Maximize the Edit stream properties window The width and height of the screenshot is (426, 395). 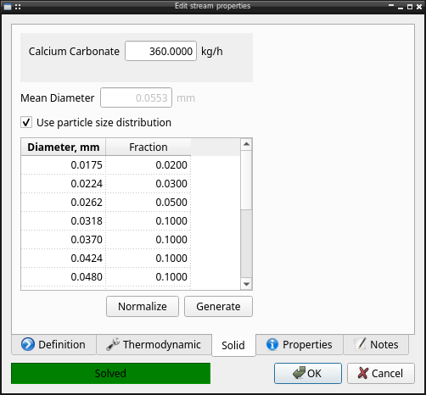pos(410,7)
